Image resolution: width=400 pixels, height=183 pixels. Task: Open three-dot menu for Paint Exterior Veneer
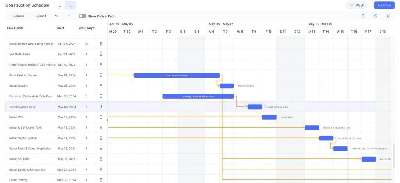101,75
